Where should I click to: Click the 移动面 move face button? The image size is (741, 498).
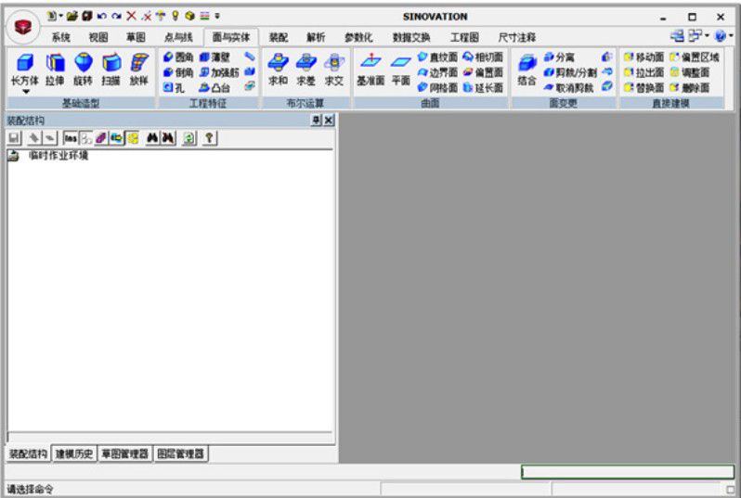click(x=643, y=57)
